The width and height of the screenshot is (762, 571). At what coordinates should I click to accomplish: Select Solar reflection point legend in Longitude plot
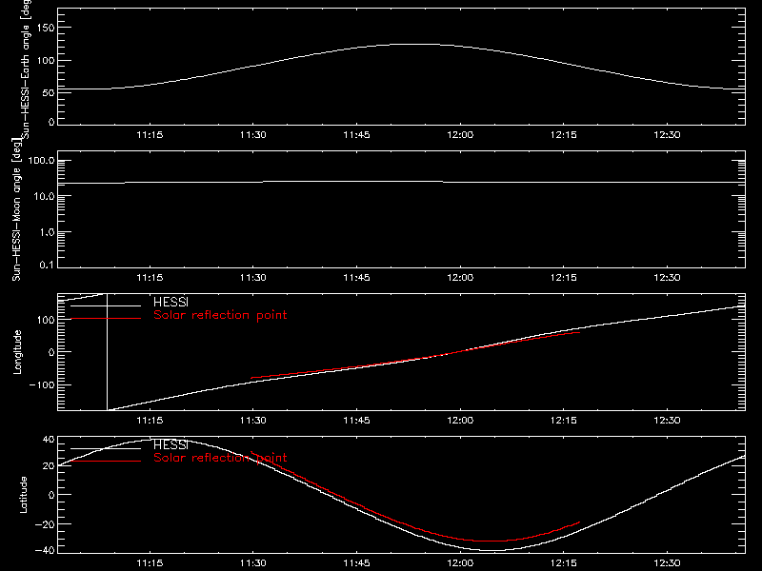pyautogui.click(x=220, y=315)
